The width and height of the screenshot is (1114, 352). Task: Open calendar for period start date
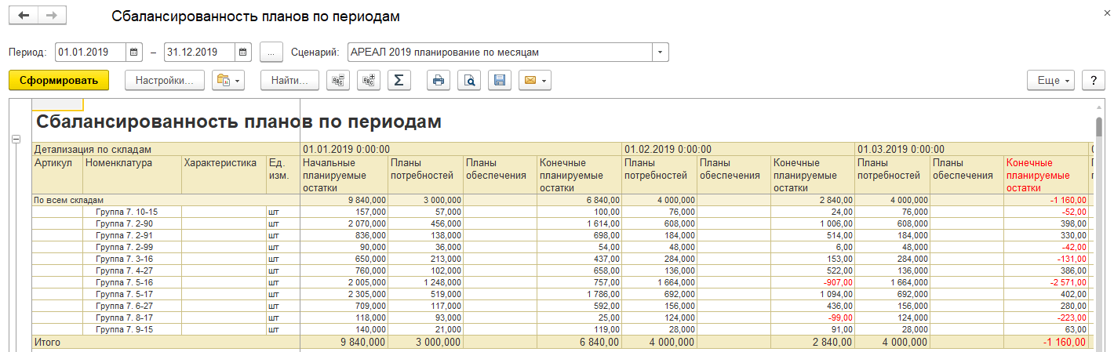click(x=135, y=53)
